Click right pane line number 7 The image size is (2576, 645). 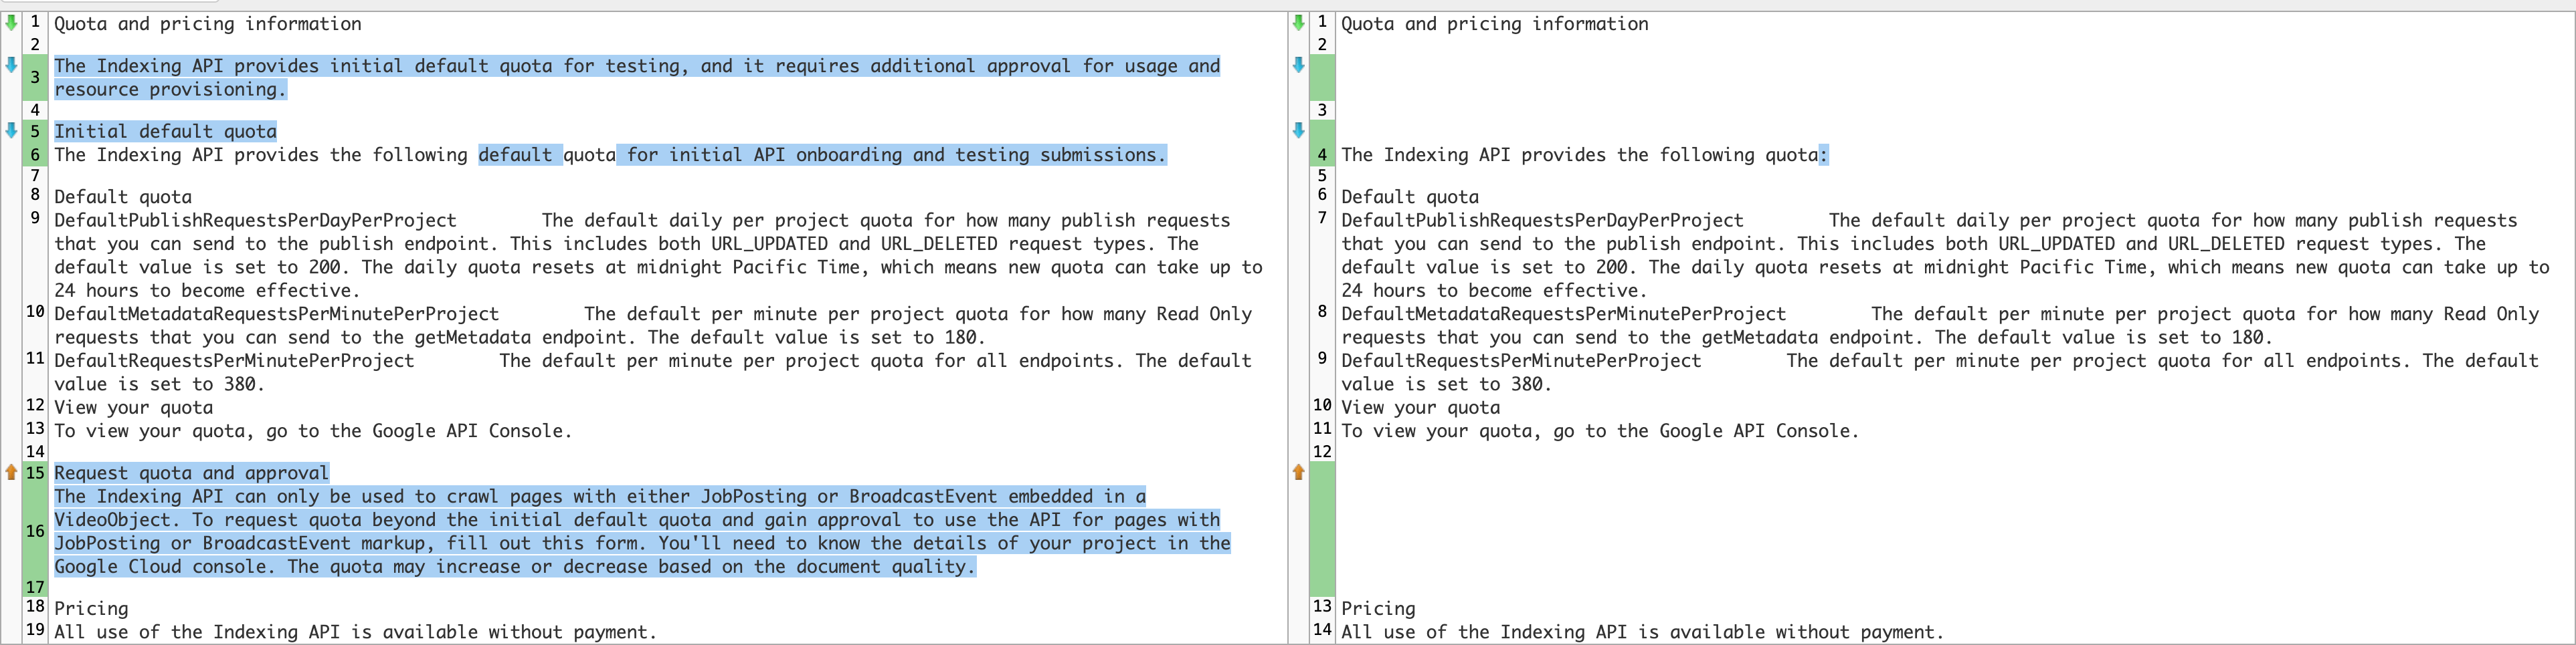(x=1322, y=218)
